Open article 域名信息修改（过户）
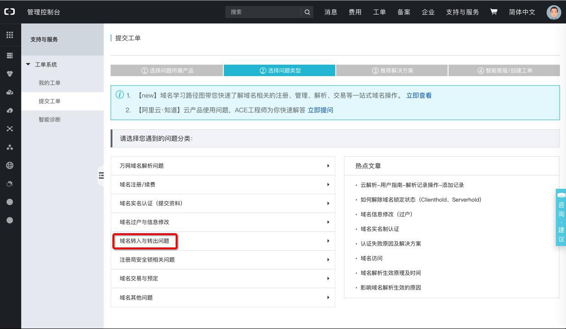566x329 pixels. coord(386,214)
